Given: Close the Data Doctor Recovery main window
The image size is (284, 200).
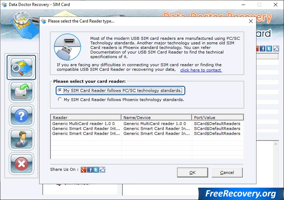Looking at the screenshot, I should pyautogui.click(x=276, y=5).
